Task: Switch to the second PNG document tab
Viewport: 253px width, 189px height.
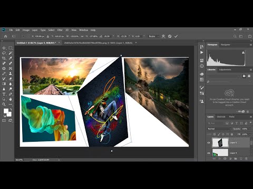Action: [x=98, y=43]
